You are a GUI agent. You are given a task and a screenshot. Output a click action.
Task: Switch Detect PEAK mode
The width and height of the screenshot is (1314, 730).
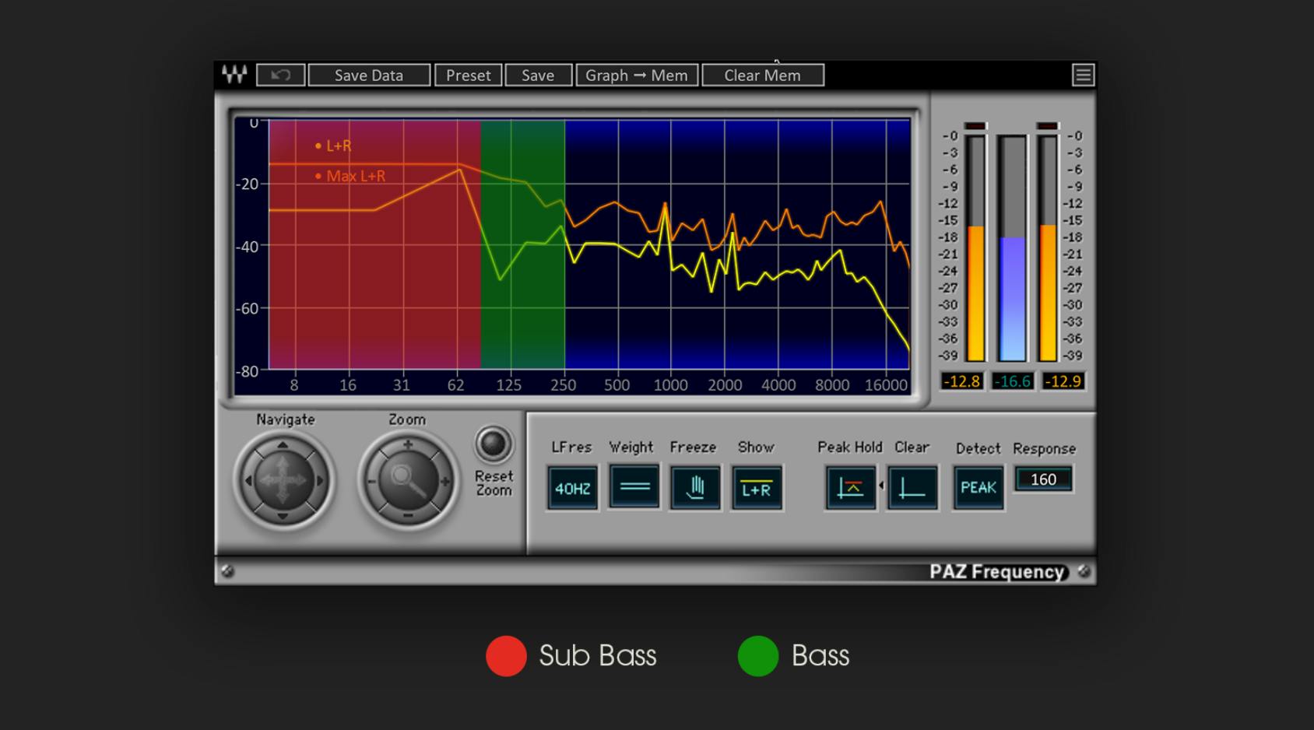(x=978, y=488)
